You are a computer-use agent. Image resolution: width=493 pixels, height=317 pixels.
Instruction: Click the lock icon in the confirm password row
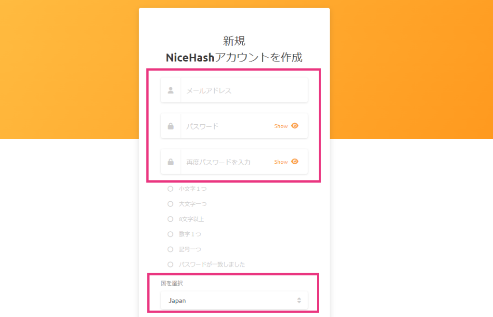click(170, 162)
